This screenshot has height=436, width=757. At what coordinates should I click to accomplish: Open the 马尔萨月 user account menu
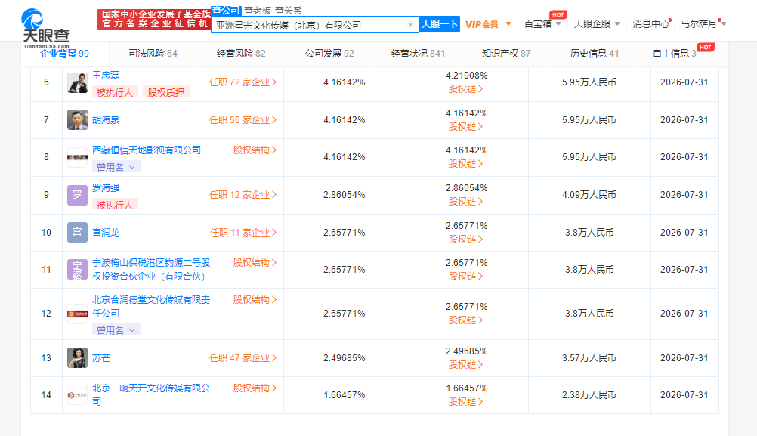tap(703, 23)
